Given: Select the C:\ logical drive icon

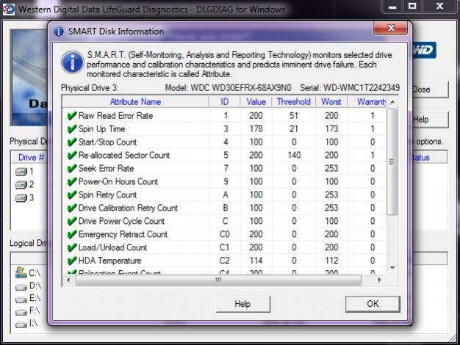Looking at the screenshot, I should click(21, 272).
